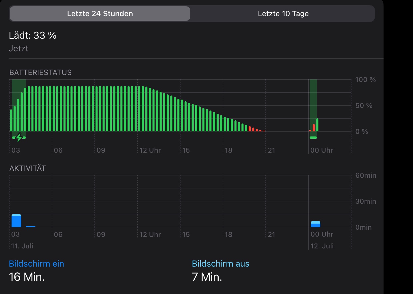Tap the 11. Juli date label

22,246
